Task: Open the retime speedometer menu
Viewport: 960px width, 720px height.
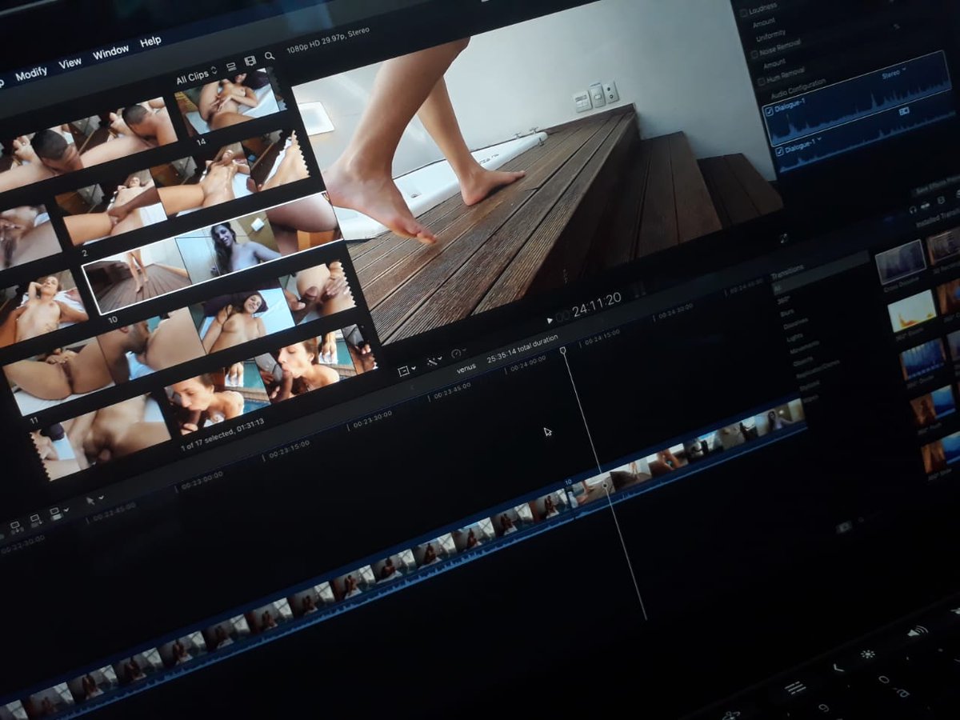Action: 458,354
